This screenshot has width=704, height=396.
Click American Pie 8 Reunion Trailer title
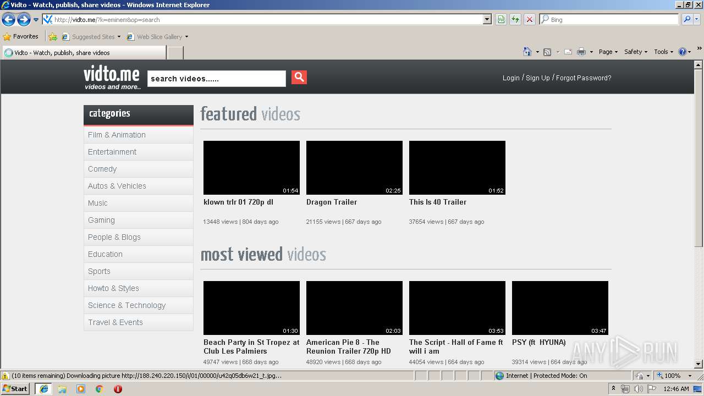click(x=349, y=346)
